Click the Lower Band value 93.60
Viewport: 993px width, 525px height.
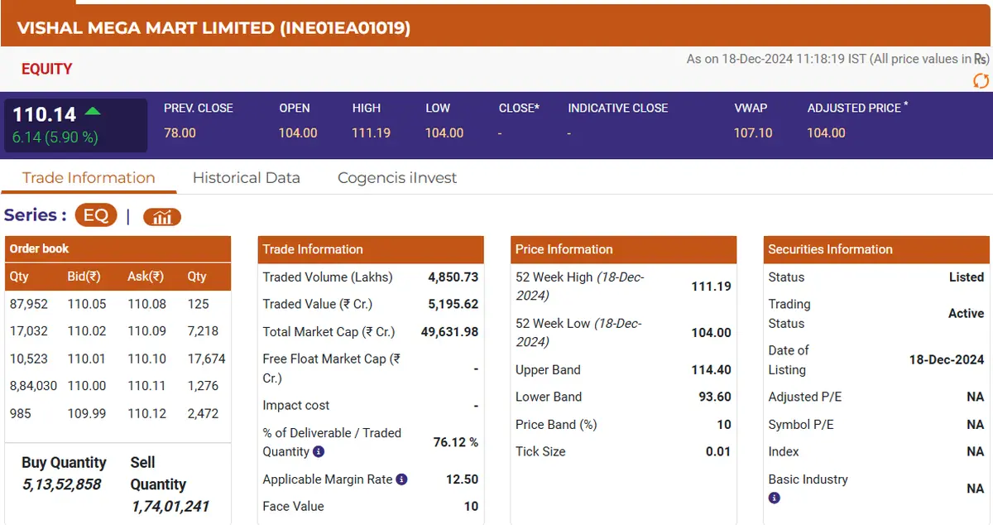click(x=714, y=397)
